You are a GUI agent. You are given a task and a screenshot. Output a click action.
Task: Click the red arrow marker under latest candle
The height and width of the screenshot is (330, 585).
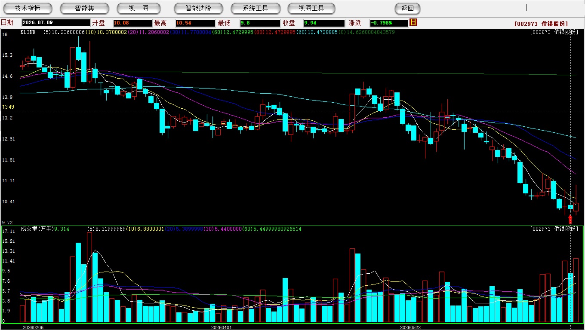pyautogui.click(x=570, y=219)
